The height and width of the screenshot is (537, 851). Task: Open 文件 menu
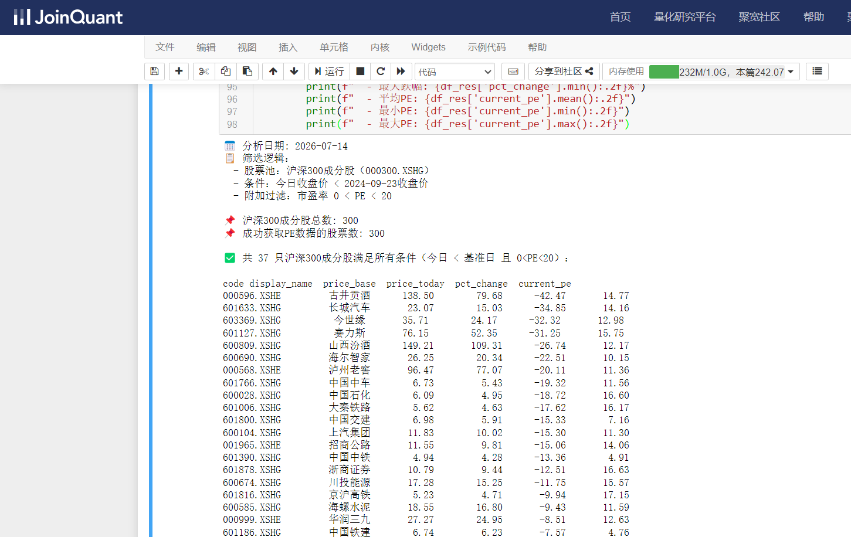165,47
